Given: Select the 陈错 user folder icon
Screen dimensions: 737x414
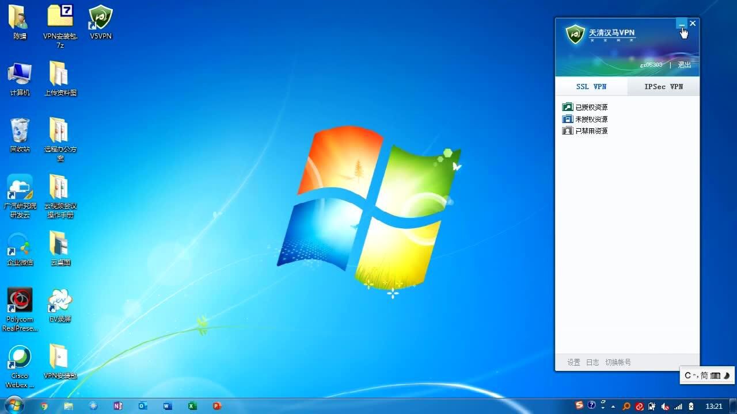Looking at the screenshot, I should [20, 22].
